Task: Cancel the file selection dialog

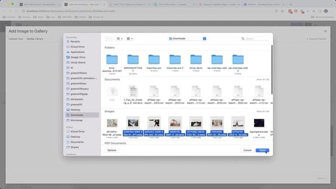Action: tap(247, 150)
